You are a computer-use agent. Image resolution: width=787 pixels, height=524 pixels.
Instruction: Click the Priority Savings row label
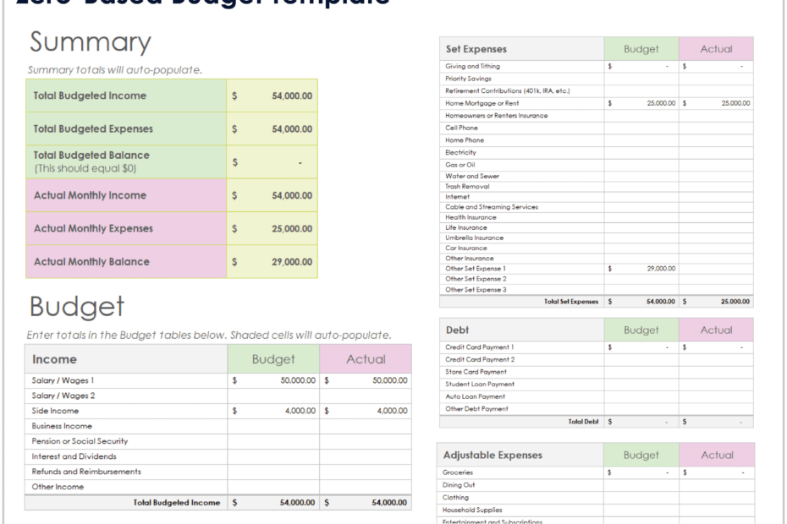coord(468,79)
